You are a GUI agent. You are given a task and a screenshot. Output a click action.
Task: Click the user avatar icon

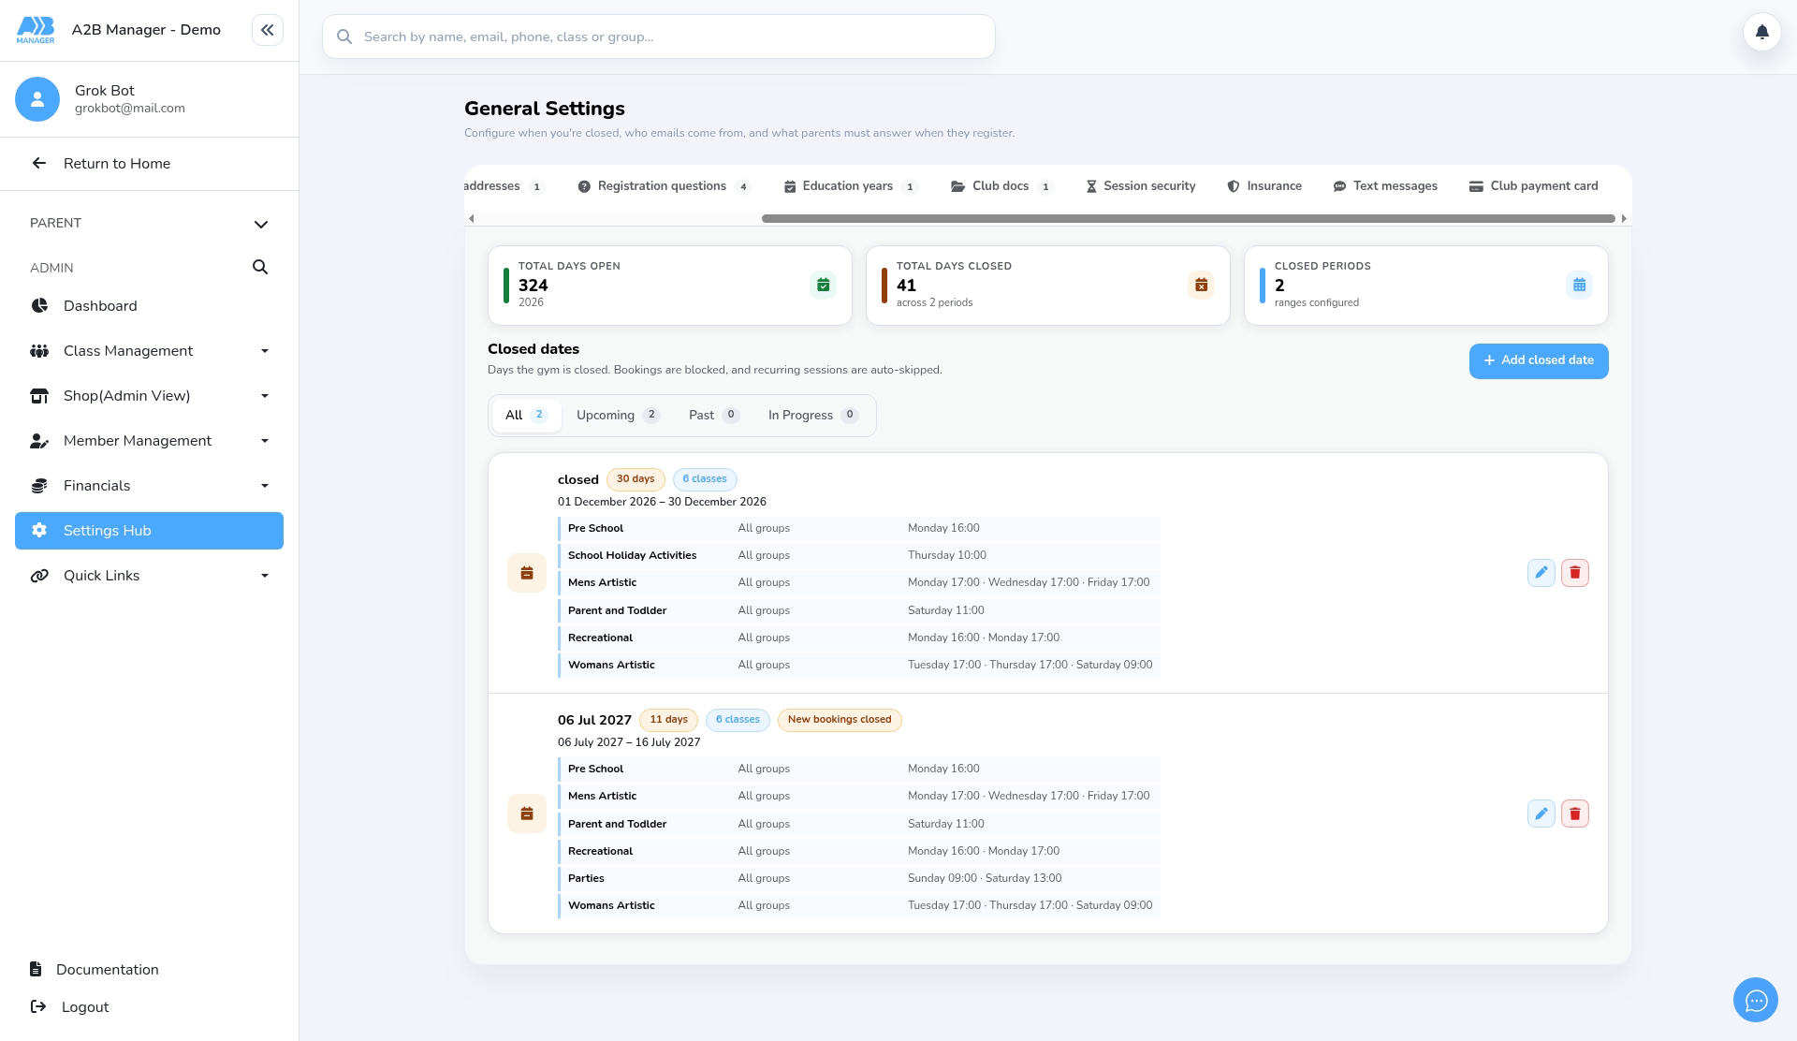(x=37, y=99)
